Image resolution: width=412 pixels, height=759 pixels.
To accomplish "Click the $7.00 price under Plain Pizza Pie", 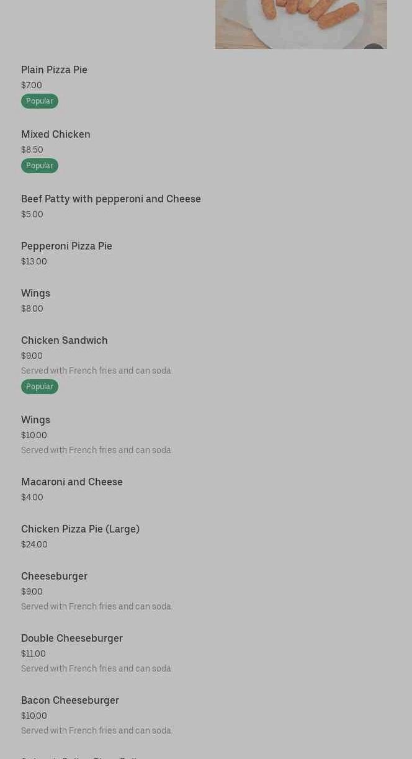I will point(32,86).
